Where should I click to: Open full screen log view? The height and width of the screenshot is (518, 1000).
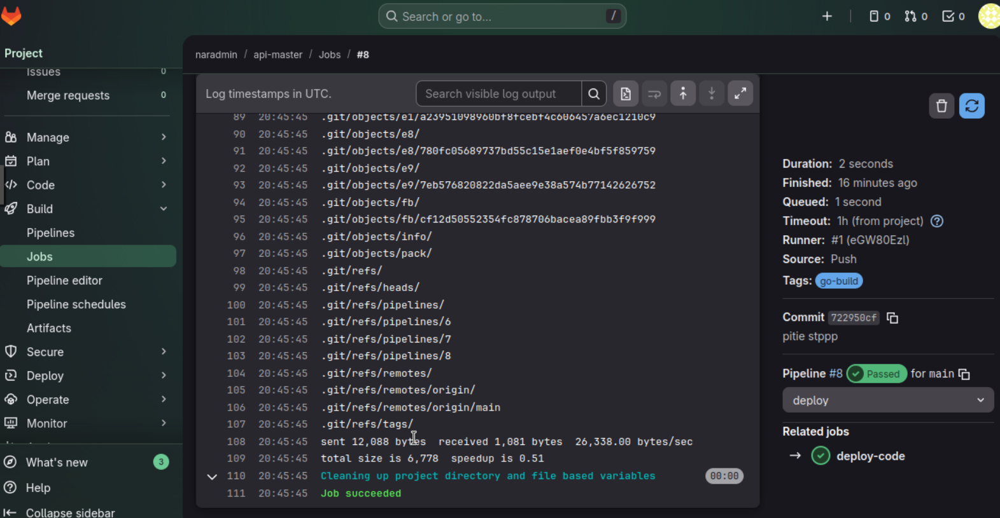click(x=740, y=94)
